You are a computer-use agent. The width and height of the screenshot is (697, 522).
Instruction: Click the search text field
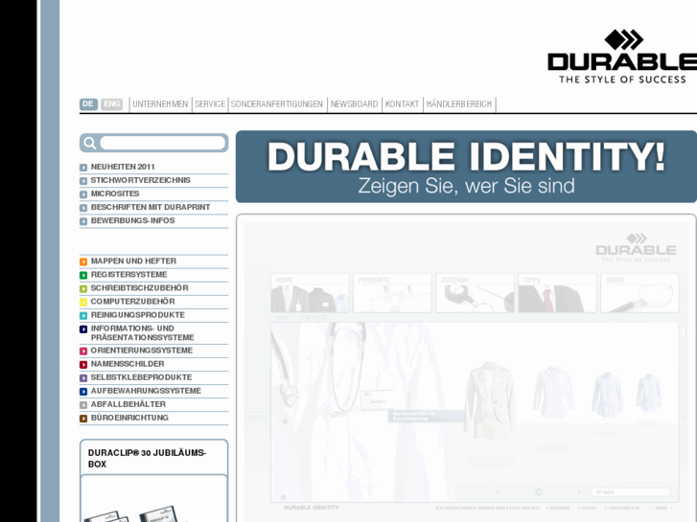click(x=163, y=143)
